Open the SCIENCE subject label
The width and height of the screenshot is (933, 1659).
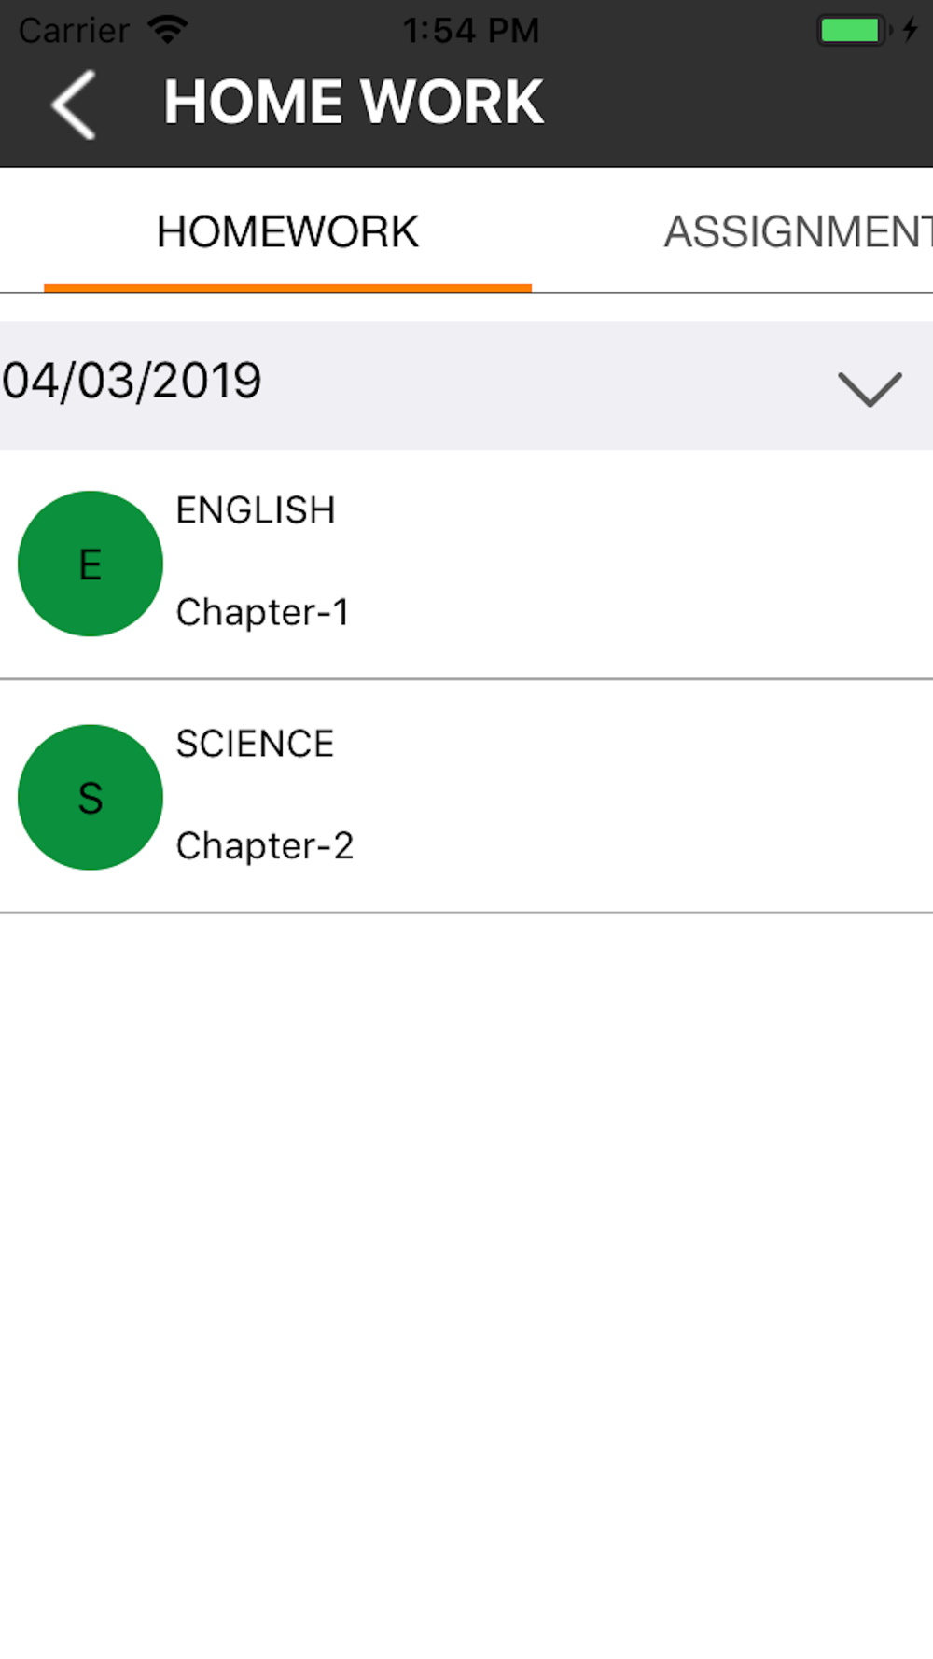pyautogui.click(x=255, y=744)
